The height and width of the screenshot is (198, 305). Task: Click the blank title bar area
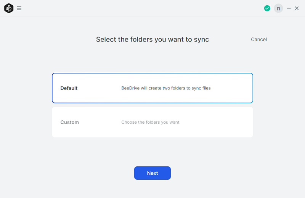coord(142,8)
